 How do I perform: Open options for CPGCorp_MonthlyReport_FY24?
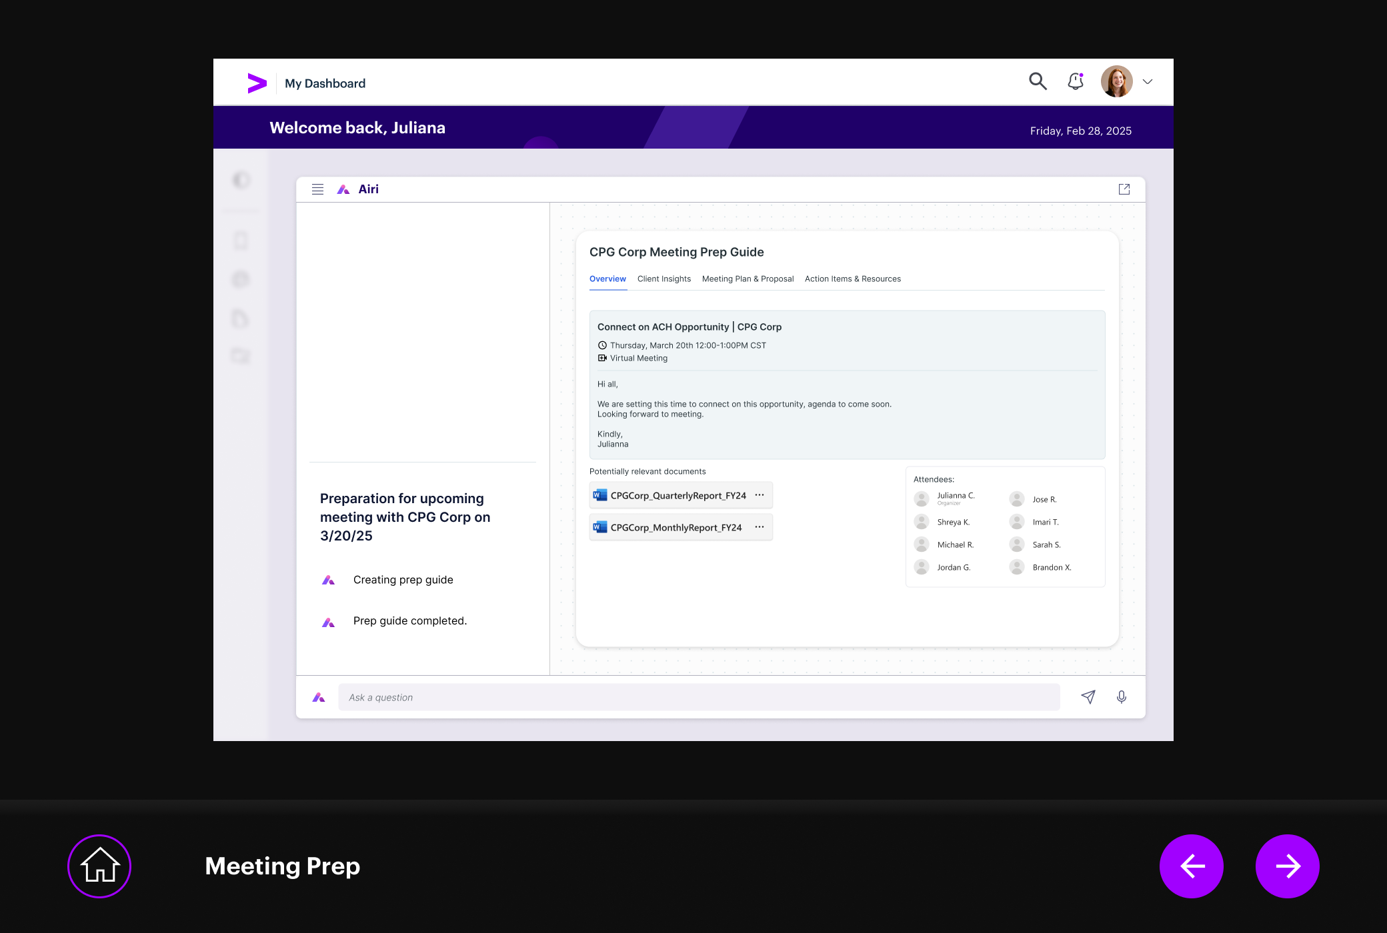click(x=760, y=527)
